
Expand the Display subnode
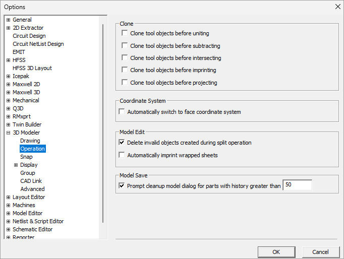point(16,165)
